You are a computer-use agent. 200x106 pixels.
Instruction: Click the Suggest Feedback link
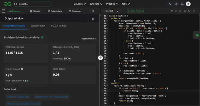89,38
